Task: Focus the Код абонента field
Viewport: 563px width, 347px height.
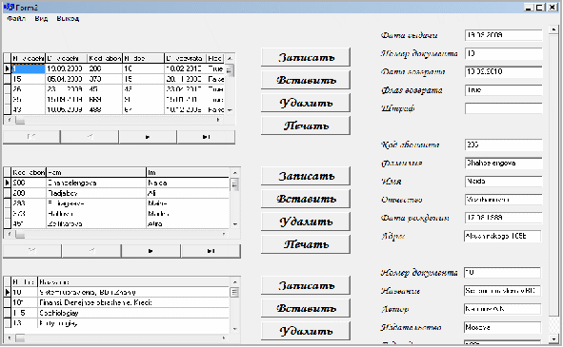Action: tap(503, 145)
